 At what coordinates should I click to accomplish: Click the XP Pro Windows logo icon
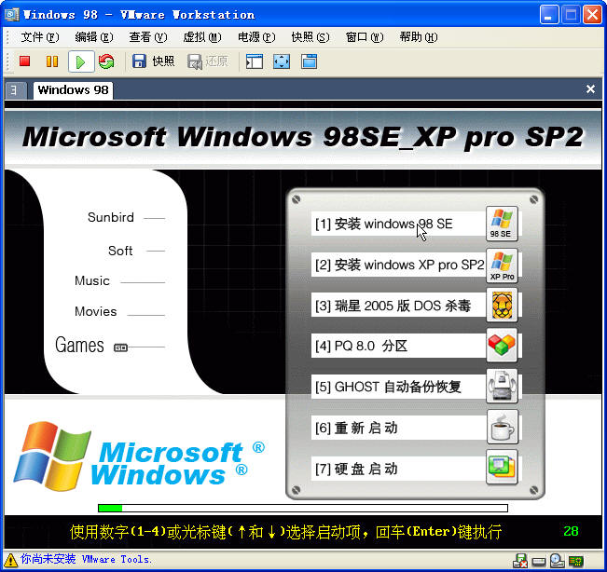coord(502,266)
